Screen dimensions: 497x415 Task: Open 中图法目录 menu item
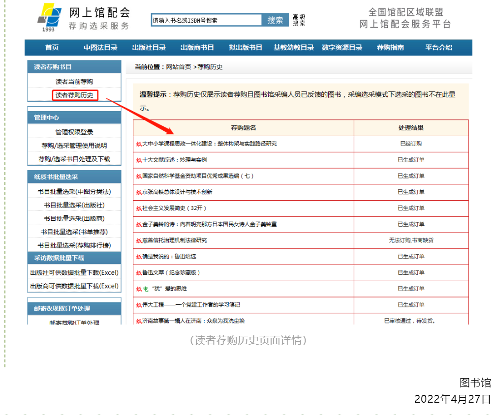point(100,48)
